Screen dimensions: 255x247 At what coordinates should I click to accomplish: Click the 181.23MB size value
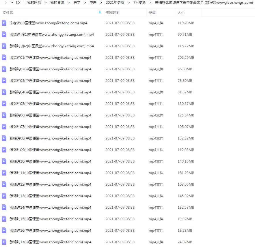point(186,173)
